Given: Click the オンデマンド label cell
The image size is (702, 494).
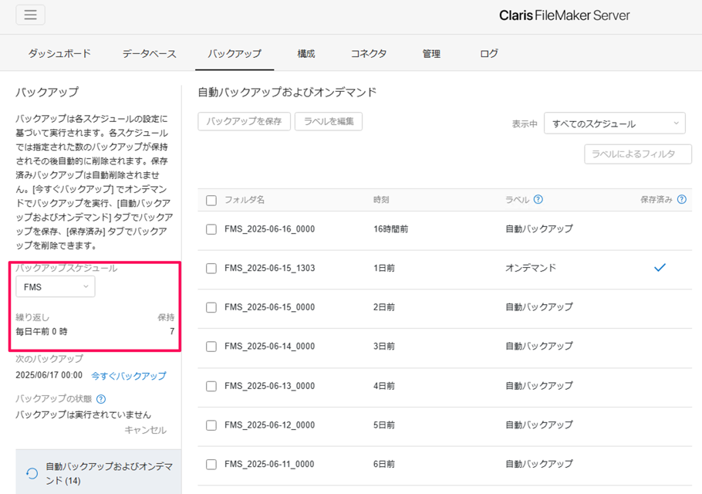Looking at the screenshot, I should (x=531, y=268).
